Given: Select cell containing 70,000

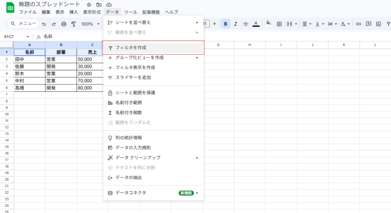Looking at the screenshot, I should click(90, 81).
